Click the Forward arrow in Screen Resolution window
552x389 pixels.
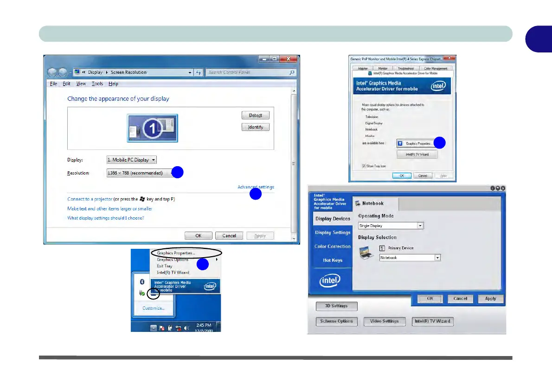[x=63, y=72]
